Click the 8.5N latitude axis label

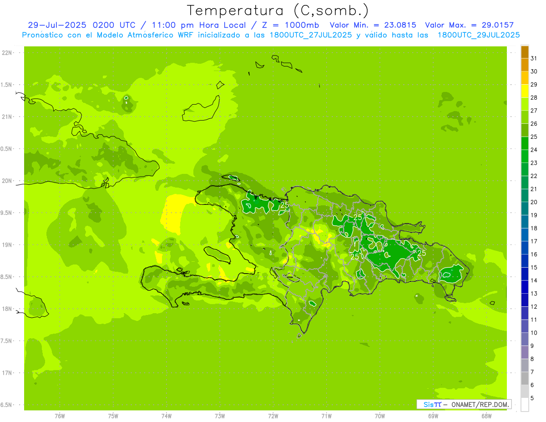tap(7, 277)
